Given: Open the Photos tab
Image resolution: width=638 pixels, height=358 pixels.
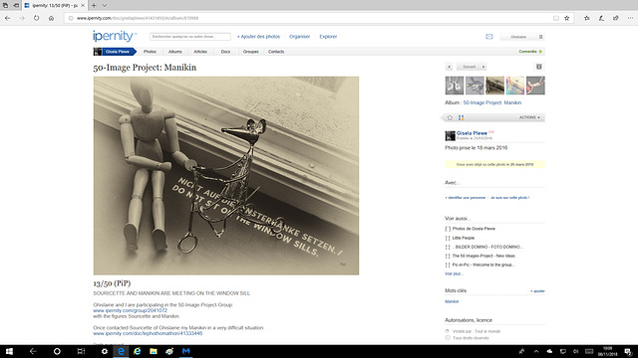Looking at the screenshot, I should click(x=150, y=52).
